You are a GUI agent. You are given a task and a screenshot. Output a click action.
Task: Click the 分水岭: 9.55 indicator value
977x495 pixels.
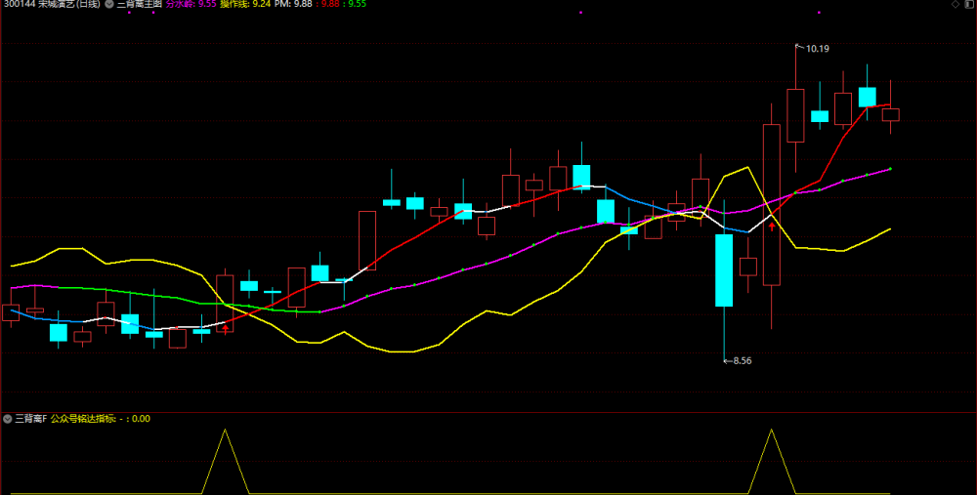(191, 4)
